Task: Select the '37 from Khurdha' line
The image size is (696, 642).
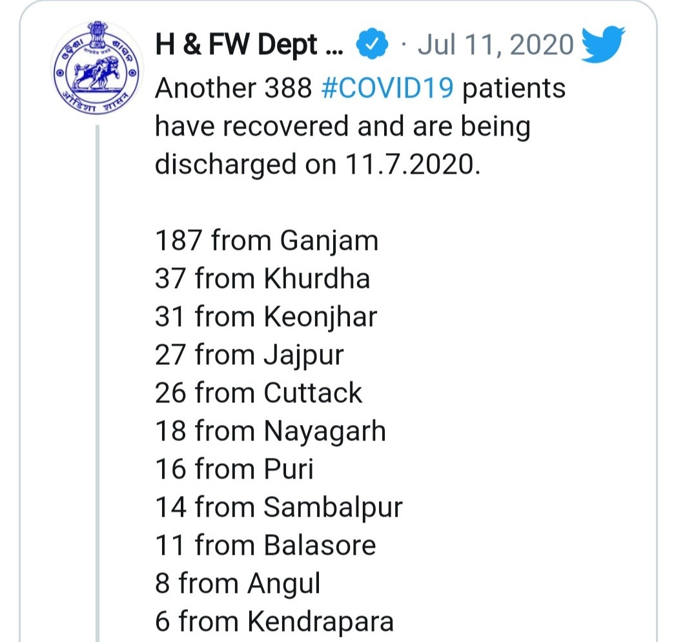Action: tap(262, 279)
